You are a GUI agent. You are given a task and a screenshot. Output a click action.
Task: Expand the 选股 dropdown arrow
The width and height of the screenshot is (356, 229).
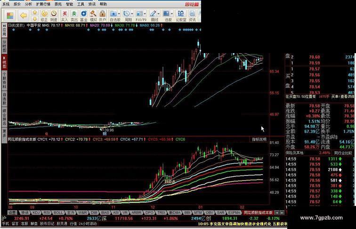point(172,14)
